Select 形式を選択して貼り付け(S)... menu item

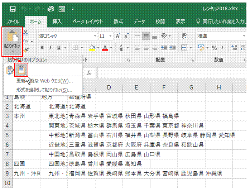[x=44, y=90]
